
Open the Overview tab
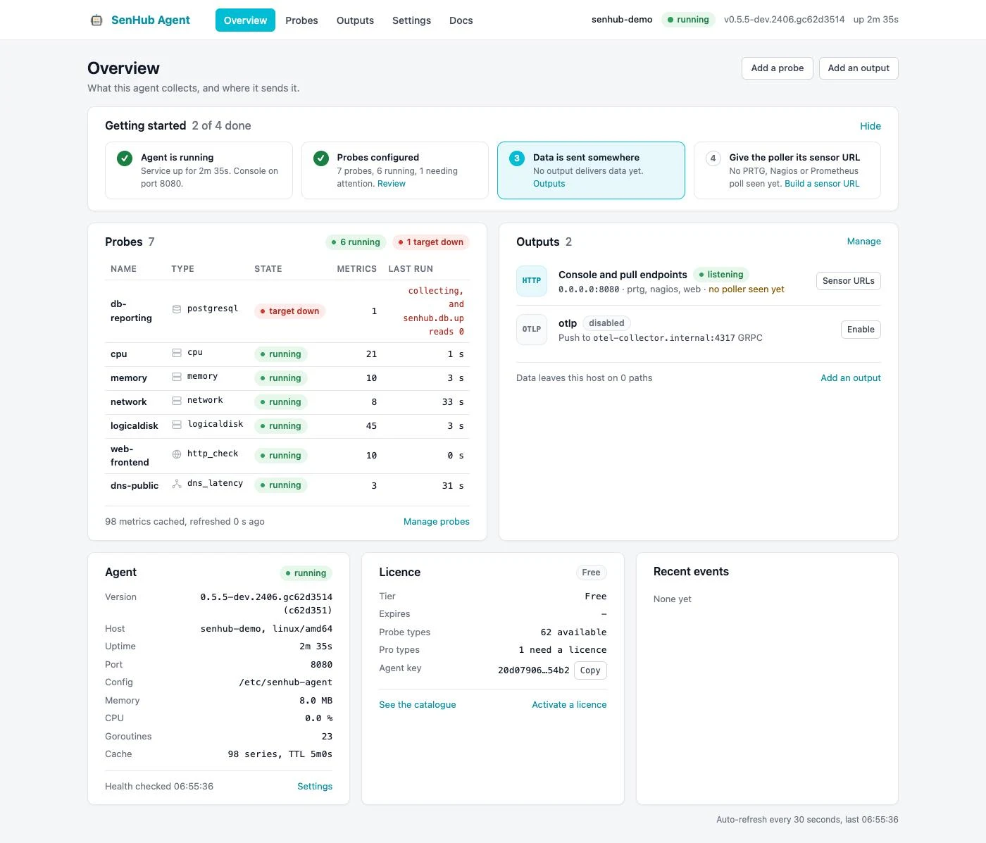pos(245,20)
